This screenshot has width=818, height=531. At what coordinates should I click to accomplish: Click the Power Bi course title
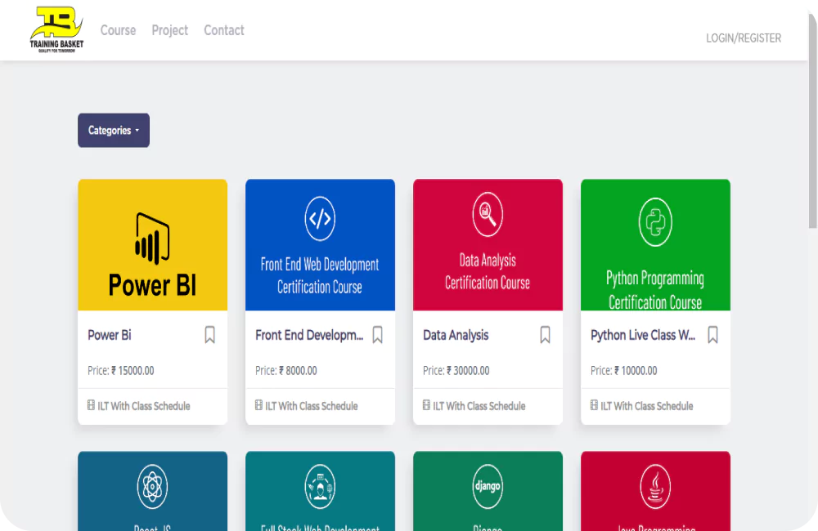[110, 335]
